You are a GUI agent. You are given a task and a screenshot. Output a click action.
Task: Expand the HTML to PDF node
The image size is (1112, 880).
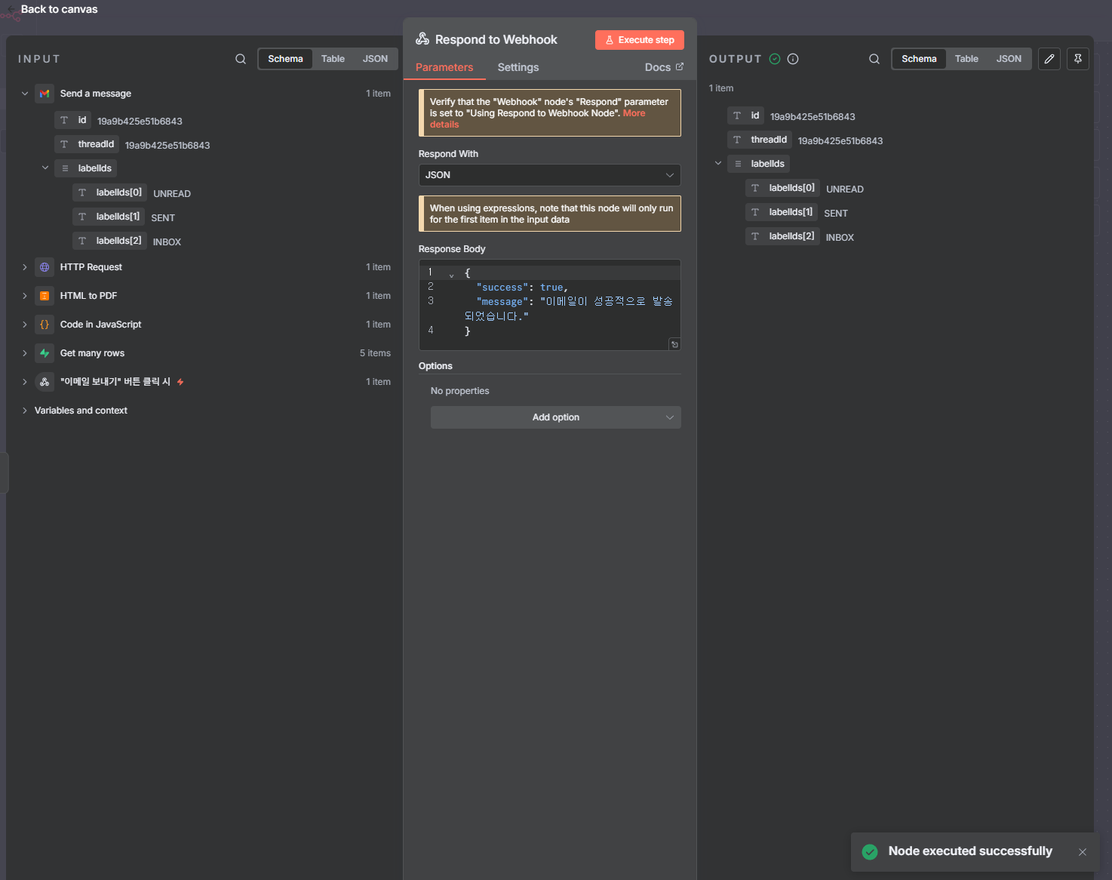[25, 296]
